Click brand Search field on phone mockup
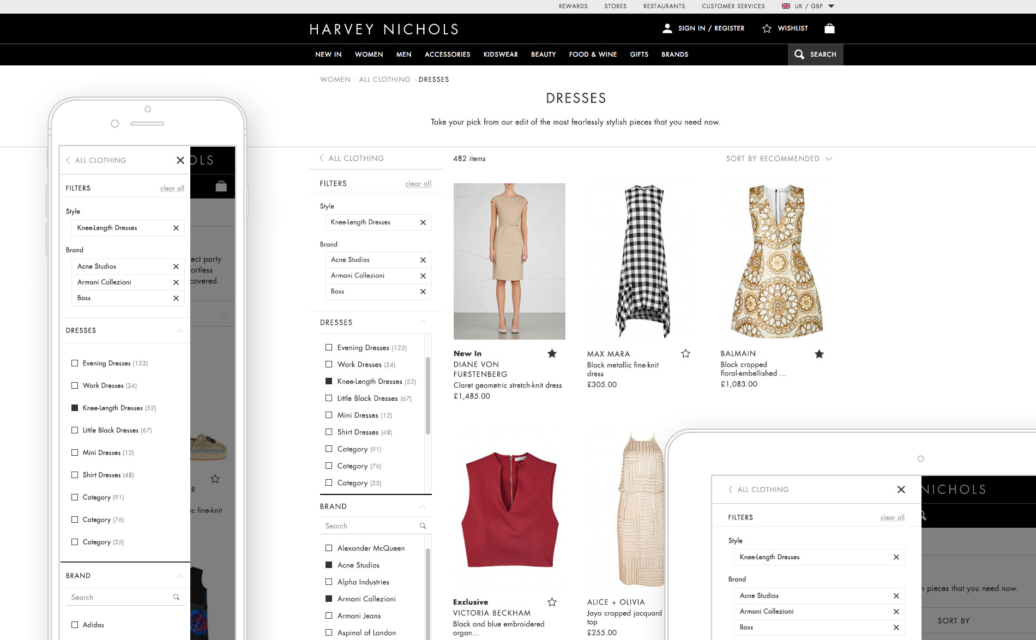This screenshot has height=640, width=1036. pyautogui.click(x=125, y=597)
